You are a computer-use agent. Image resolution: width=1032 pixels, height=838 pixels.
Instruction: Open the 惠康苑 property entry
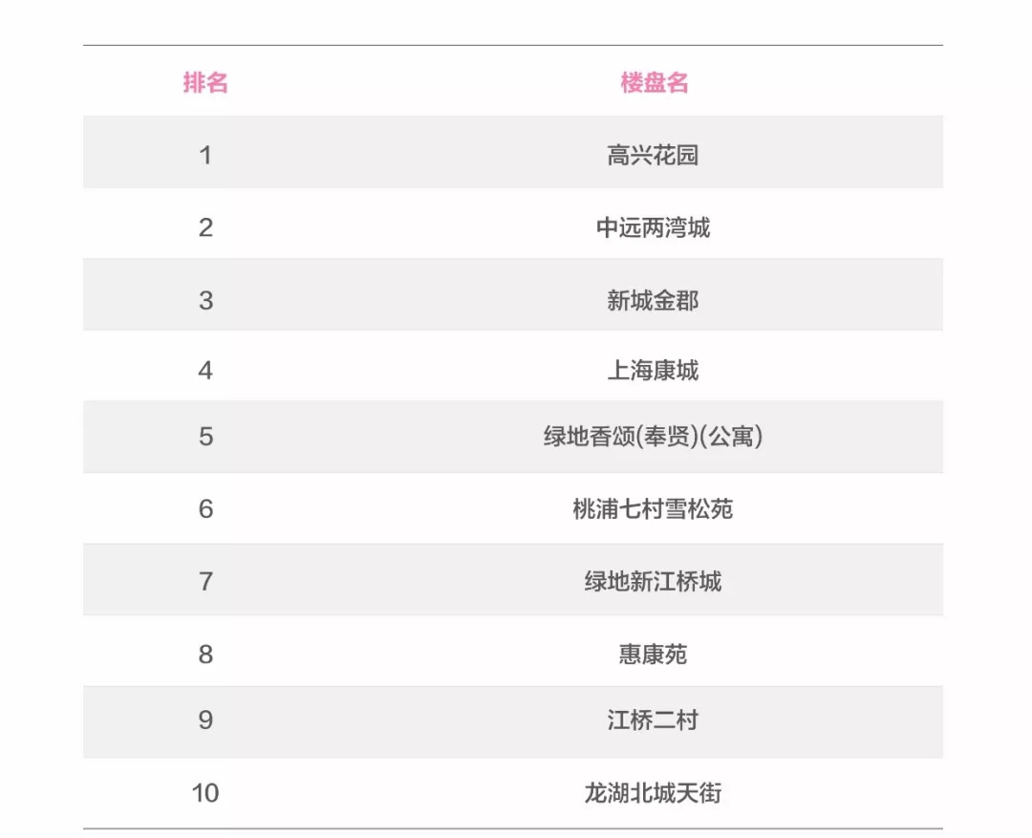pos(654,655)
